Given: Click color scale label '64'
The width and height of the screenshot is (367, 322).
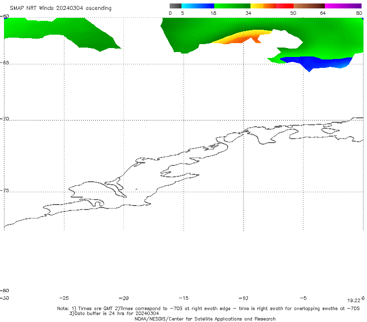Looking at the screenshot, I should coord(323,13).
